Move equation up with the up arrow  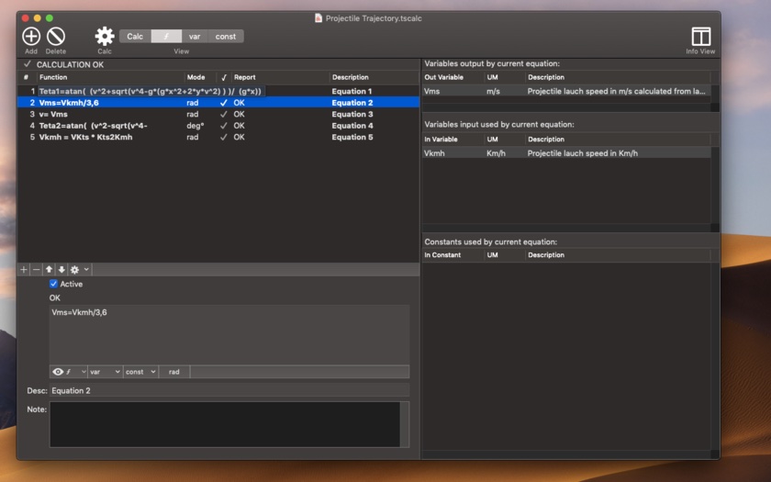50,270
